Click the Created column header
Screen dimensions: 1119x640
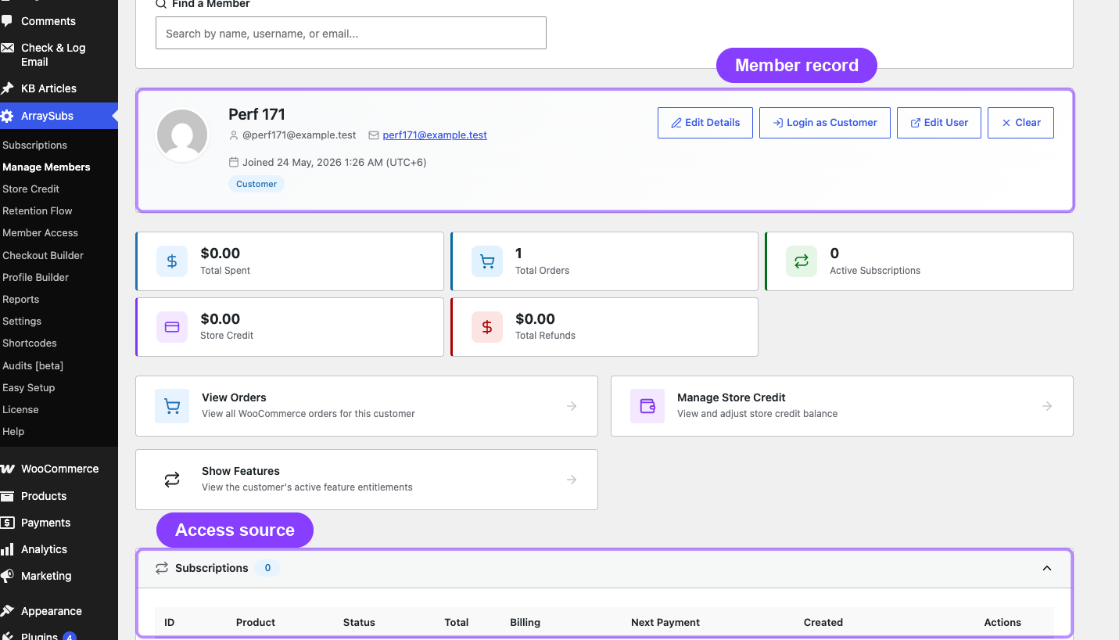pos(823,623)
